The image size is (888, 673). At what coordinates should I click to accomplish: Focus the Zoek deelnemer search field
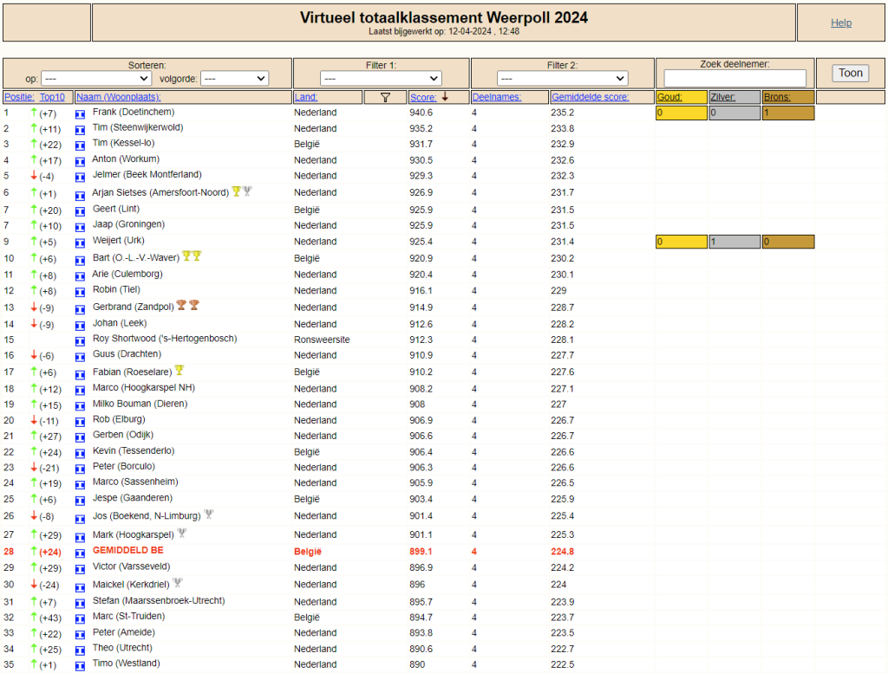(x=735, y=78)
